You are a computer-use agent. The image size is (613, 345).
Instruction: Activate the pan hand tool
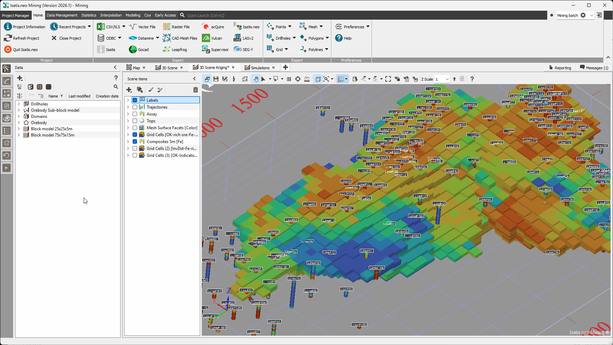[256, 79]
